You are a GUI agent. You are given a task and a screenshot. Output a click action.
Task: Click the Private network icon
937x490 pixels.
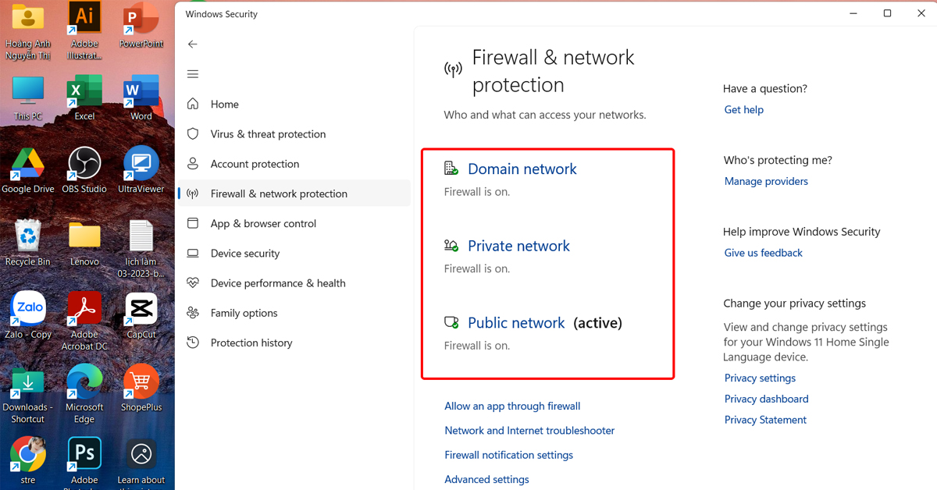pos(451,246)
